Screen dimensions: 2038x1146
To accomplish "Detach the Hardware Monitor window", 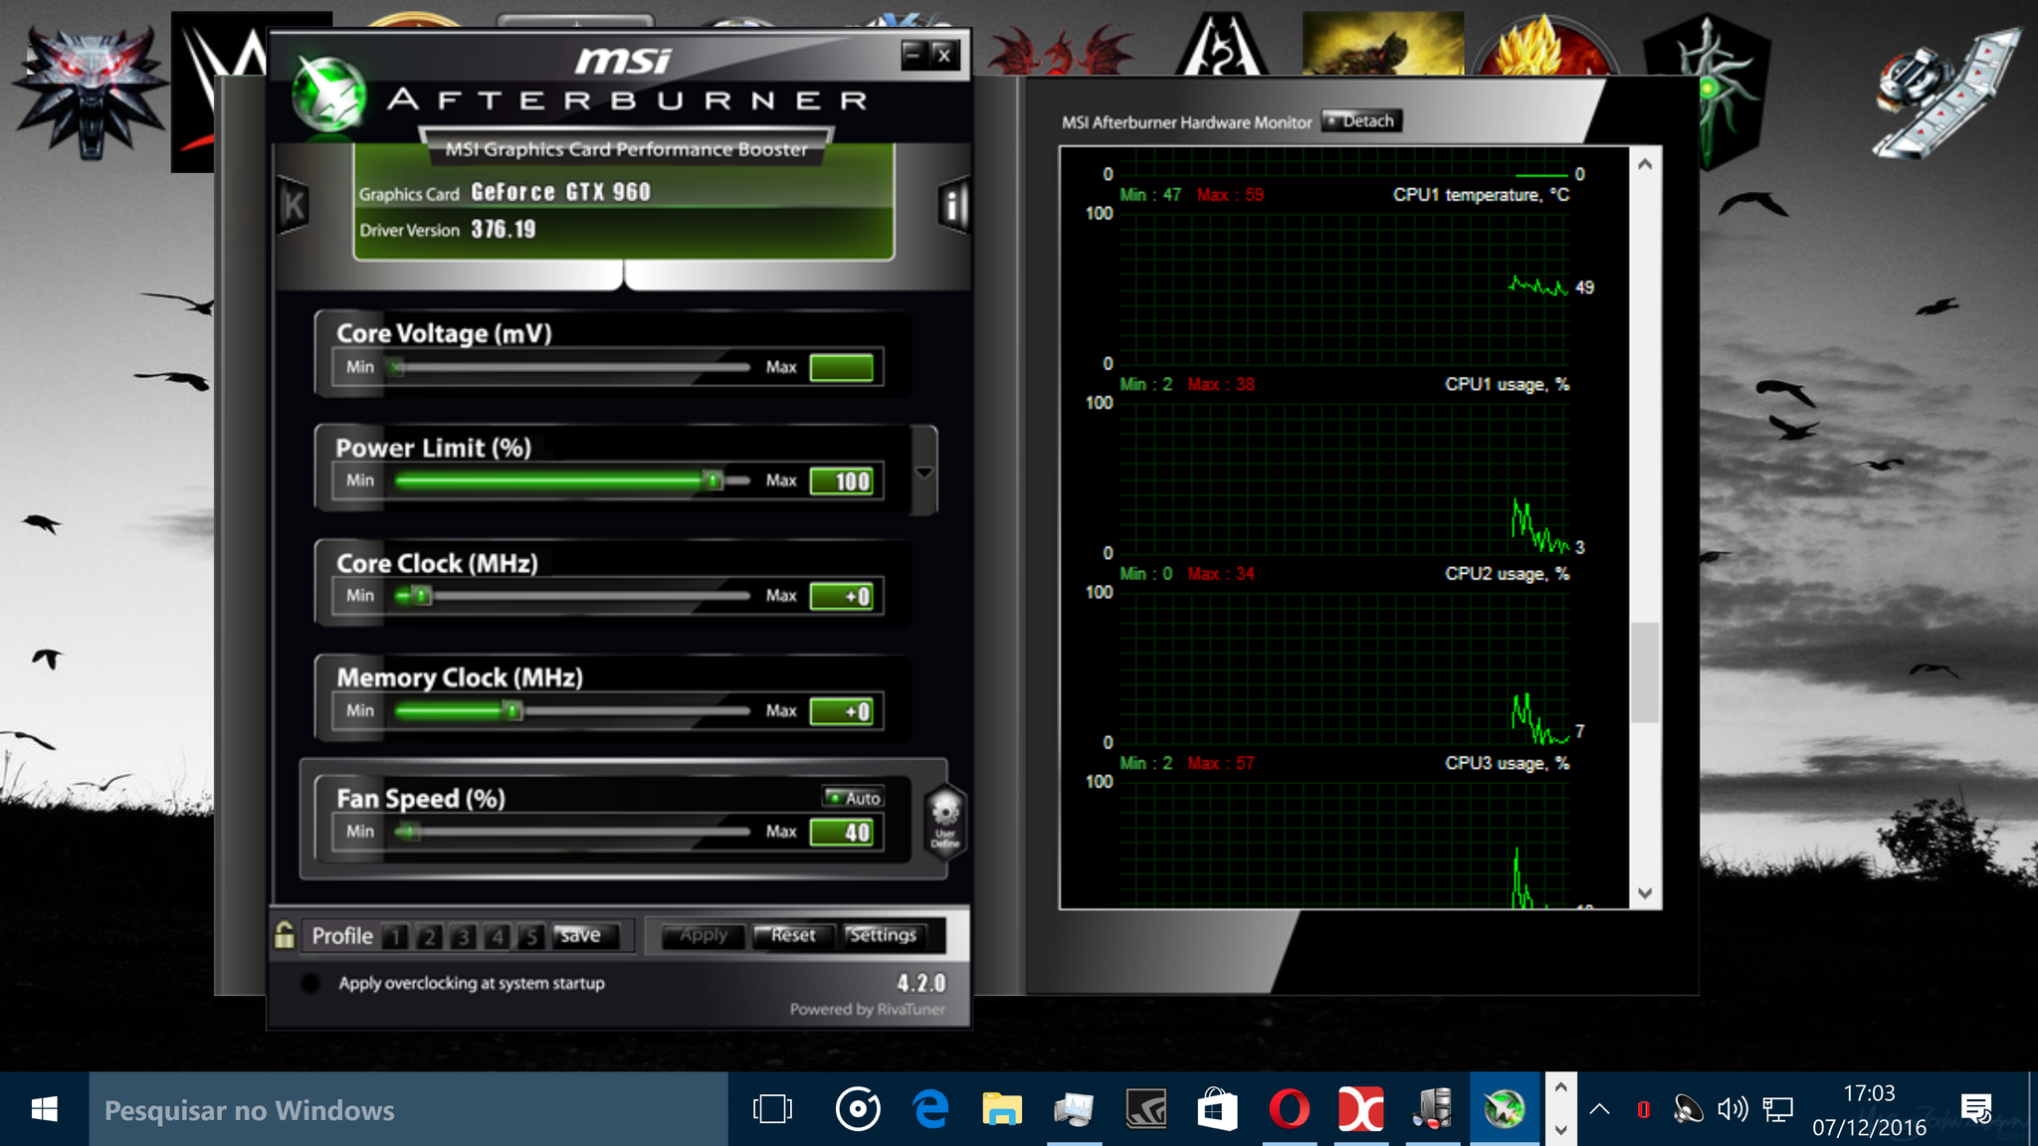I will coord(1361,121).
